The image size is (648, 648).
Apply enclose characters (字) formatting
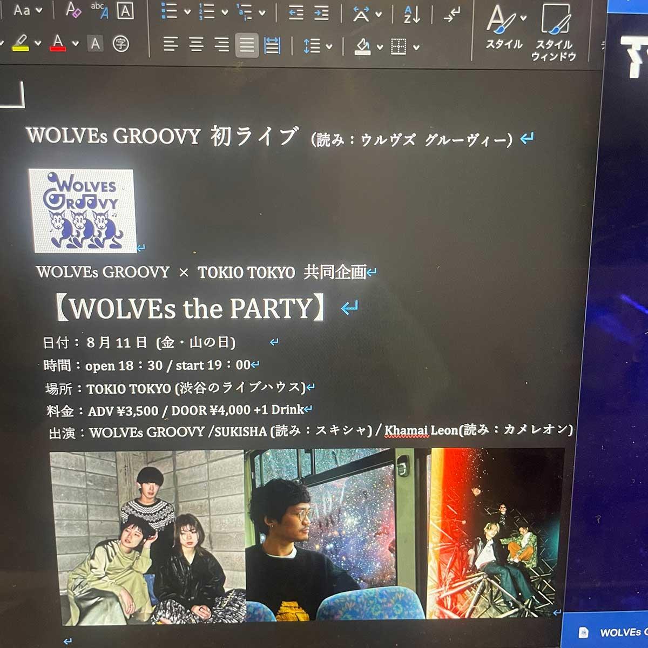(123, 42)
